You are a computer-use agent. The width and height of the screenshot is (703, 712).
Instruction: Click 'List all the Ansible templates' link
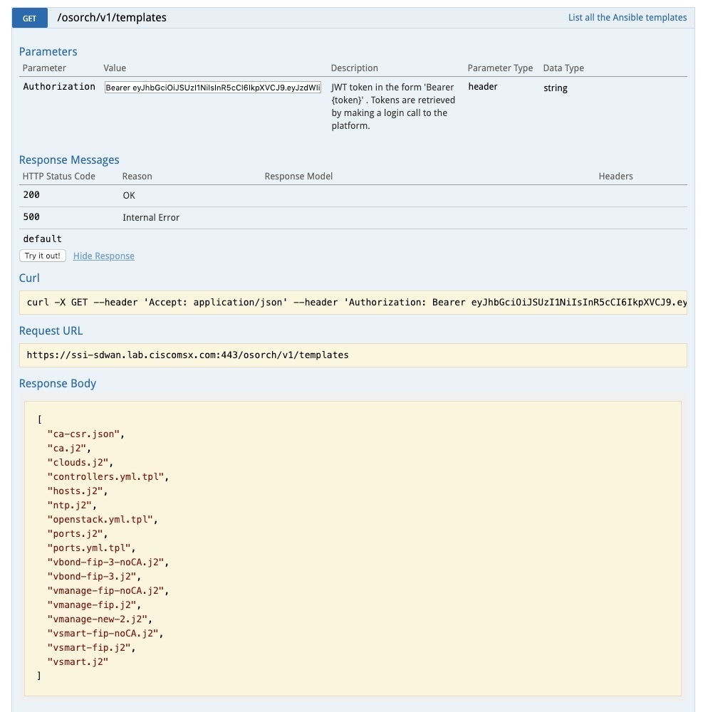[x=628, y=17]
